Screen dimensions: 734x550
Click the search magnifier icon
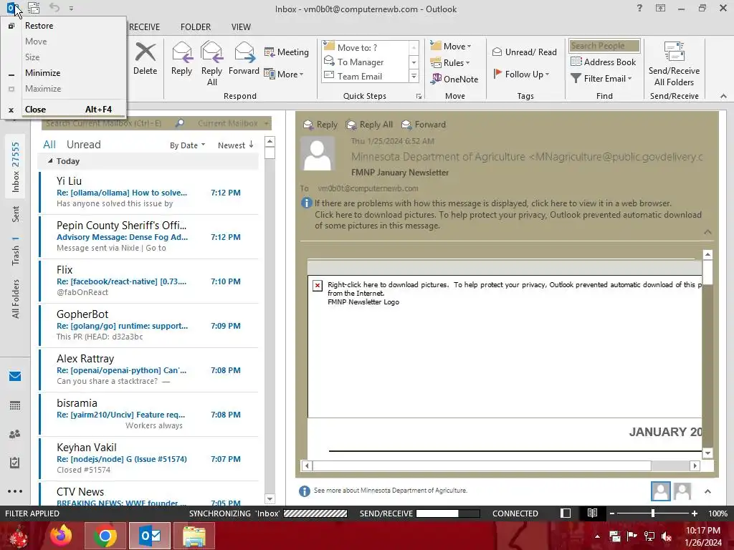(x=180, y=123)
